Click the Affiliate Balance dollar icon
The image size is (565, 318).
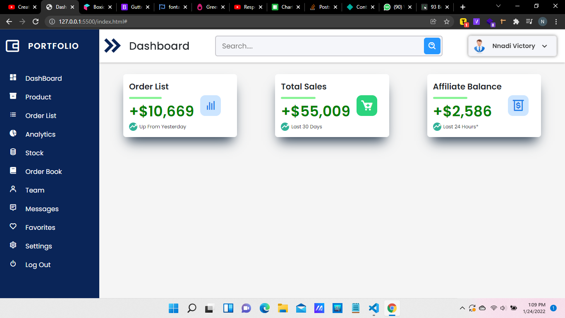point(518,106)
